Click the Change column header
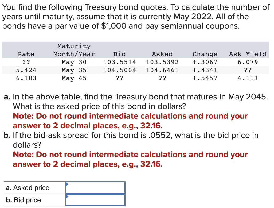Image resolution: width=274 pixels, height=208 pixels. (205, 54)
